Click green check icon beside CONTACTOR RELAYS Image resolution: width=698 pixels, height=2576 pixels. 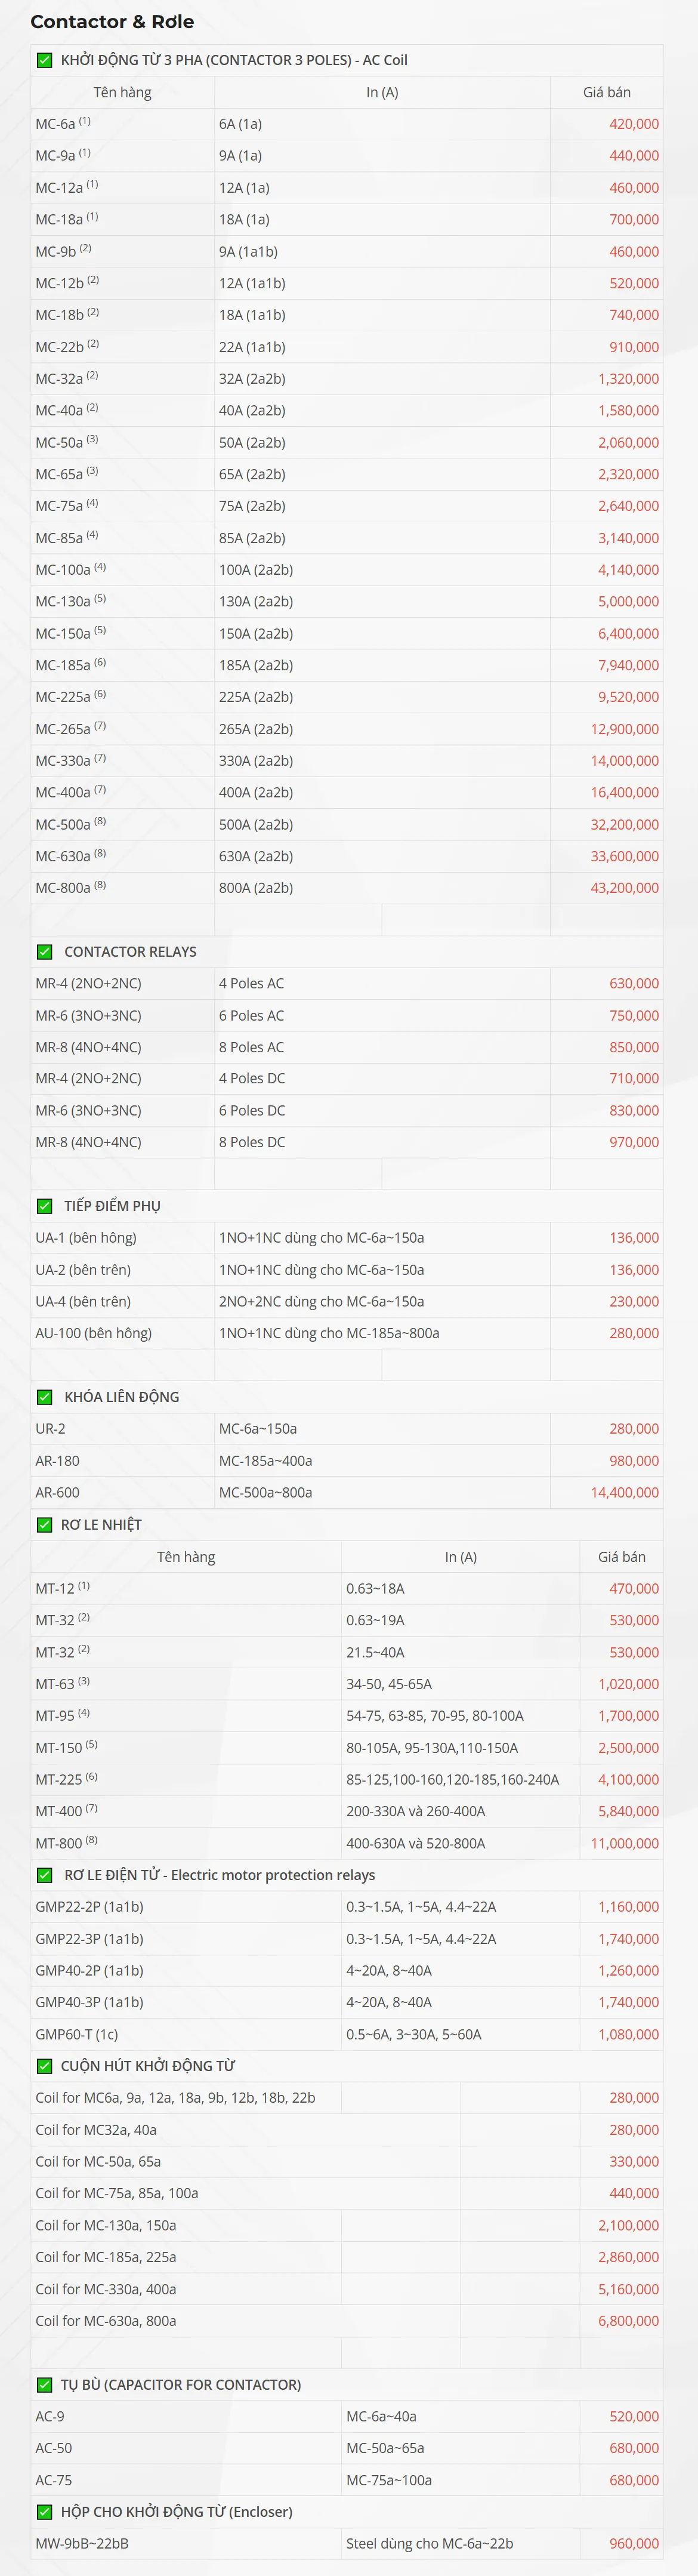[x=44, y=951]
